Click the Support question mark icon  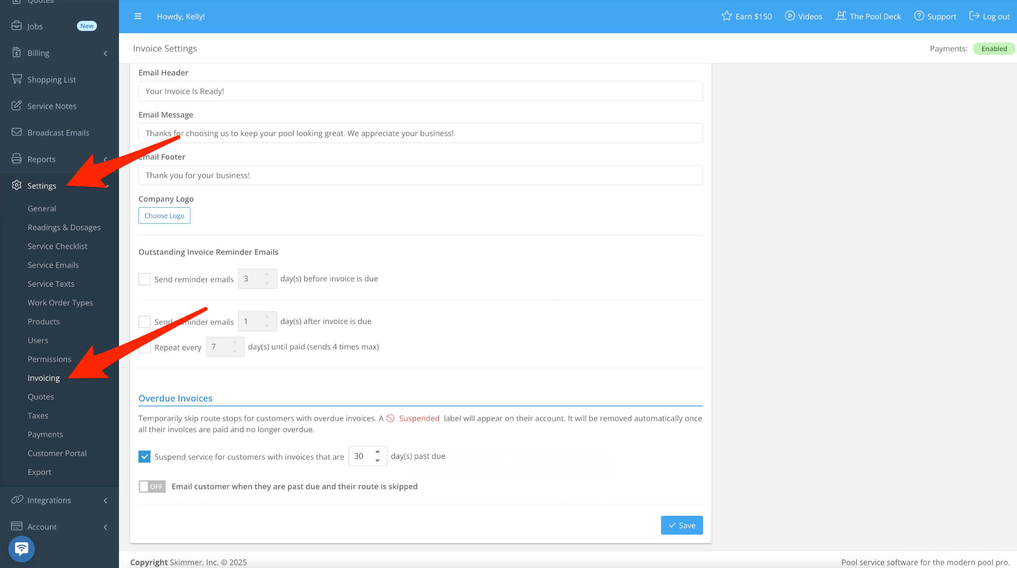pos(919,16)
